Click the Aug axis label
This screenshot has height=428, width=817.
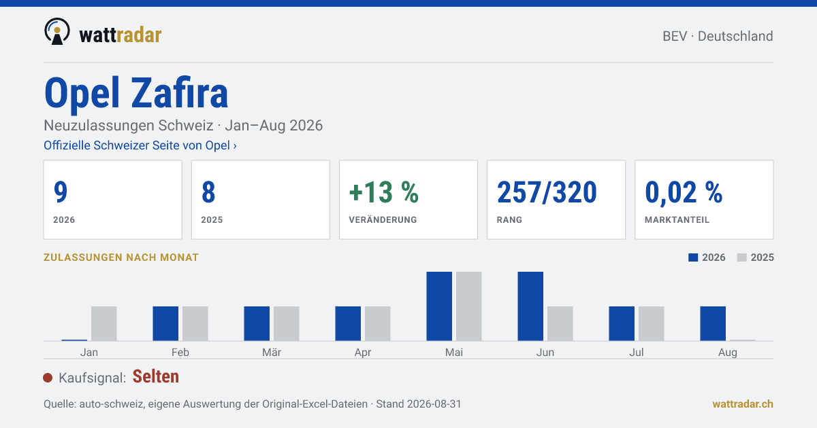(728, 353)
